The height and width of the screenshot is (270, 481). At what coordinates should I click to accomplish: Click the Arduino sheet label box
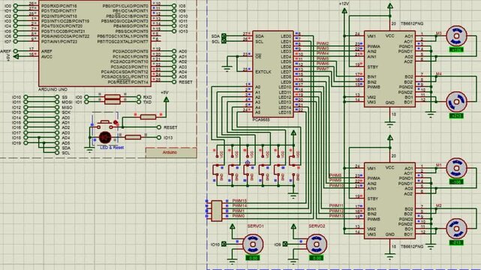[171, 152]
